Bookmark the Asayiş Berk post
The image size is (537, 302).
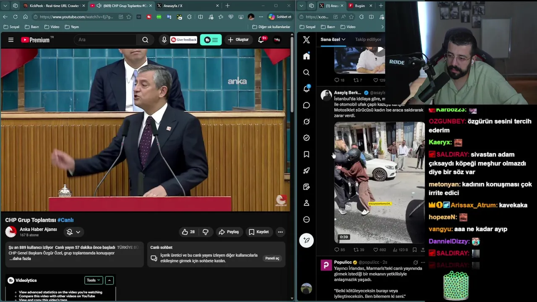coord(414,250)
